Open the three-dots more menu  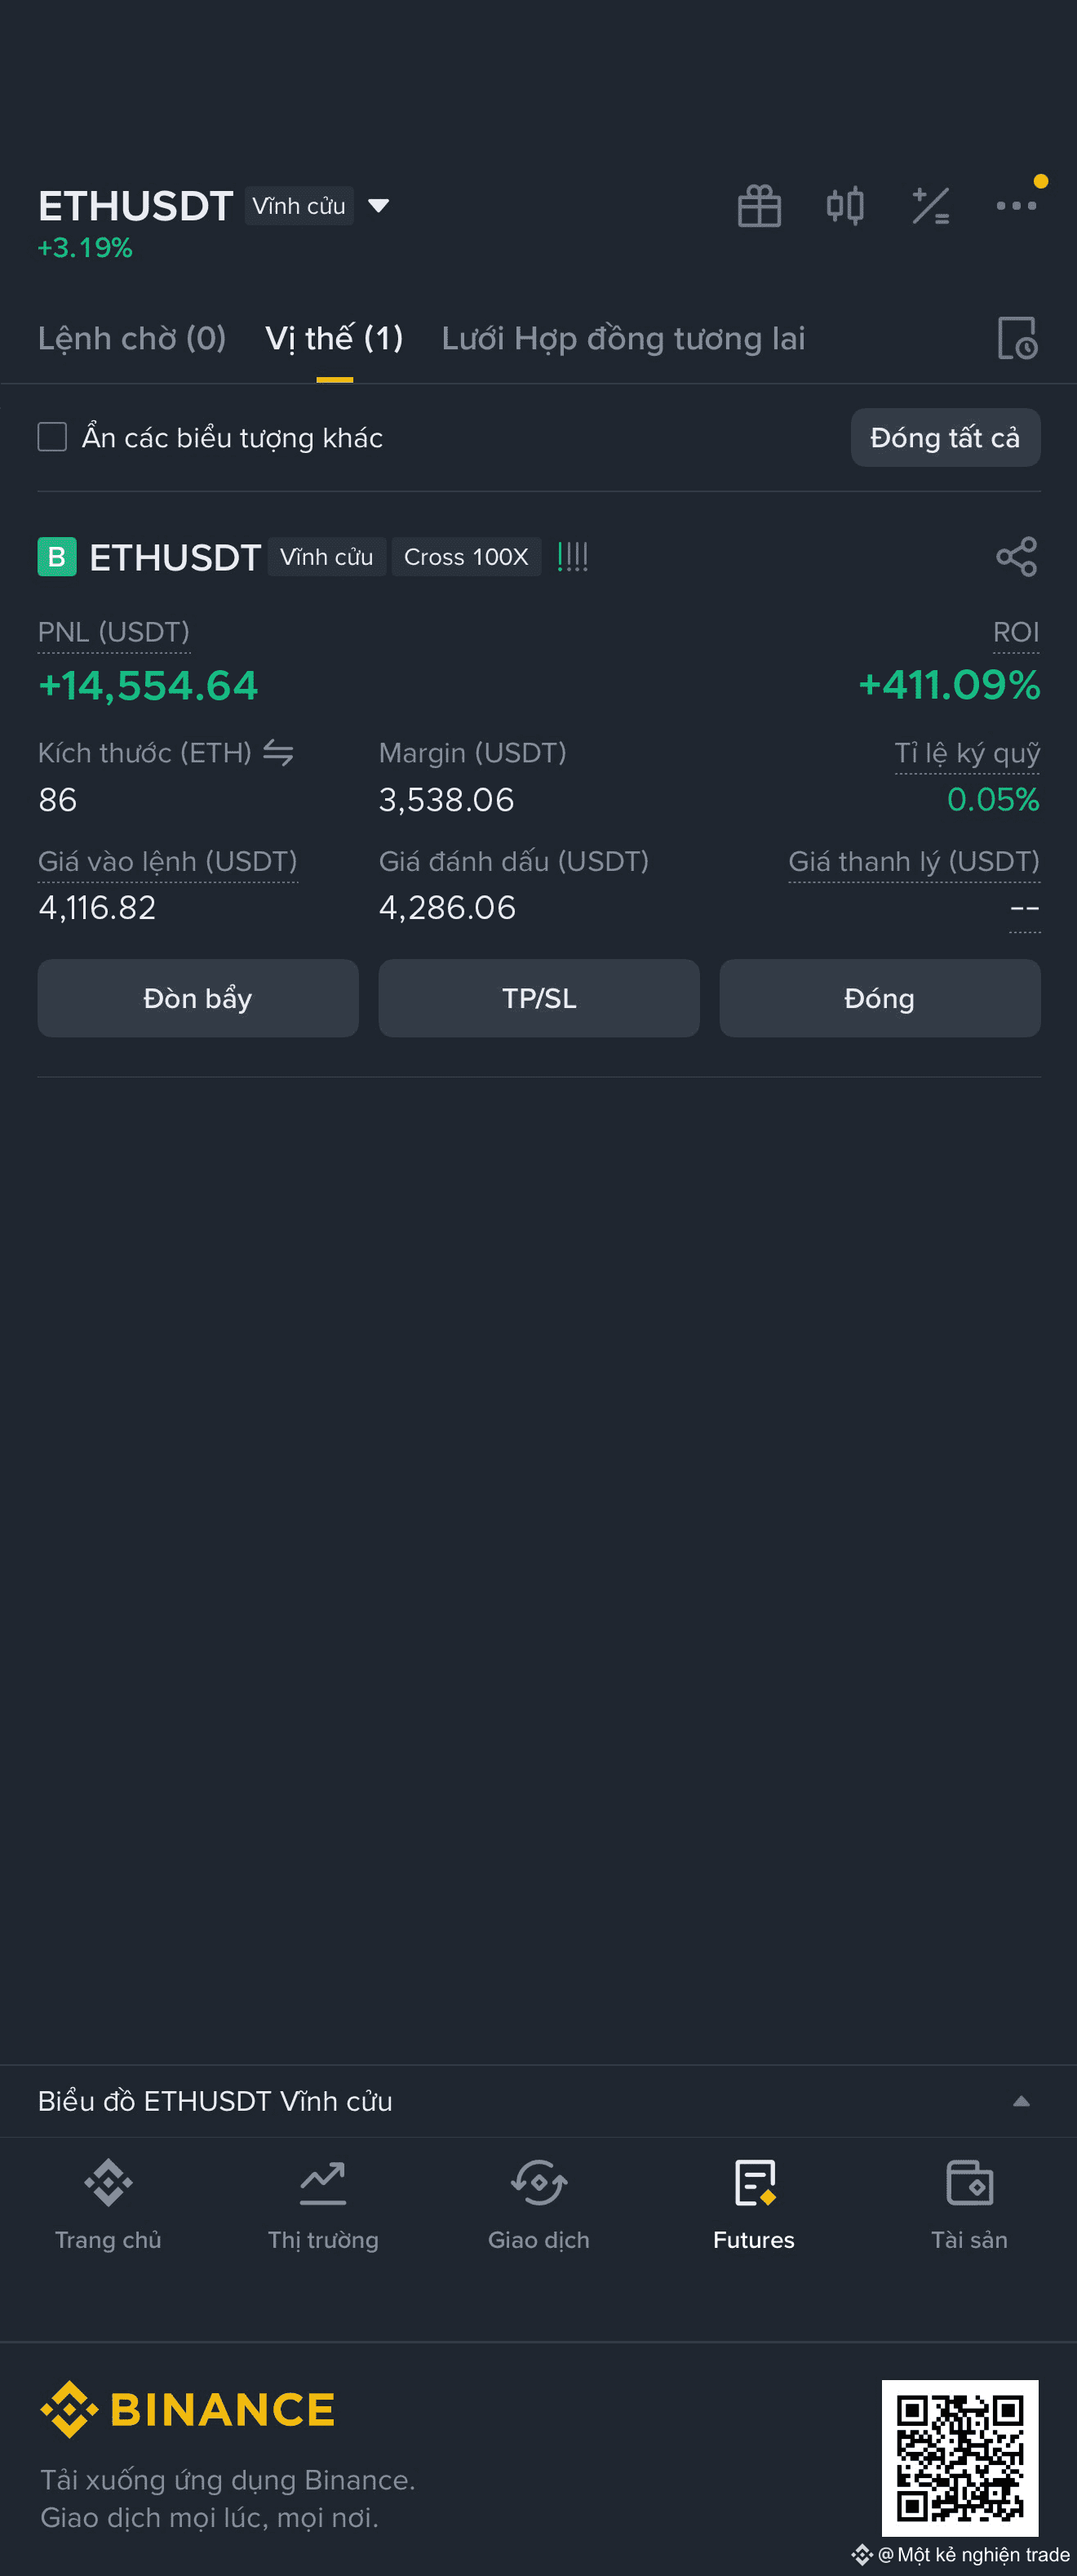pos(1016,206)
